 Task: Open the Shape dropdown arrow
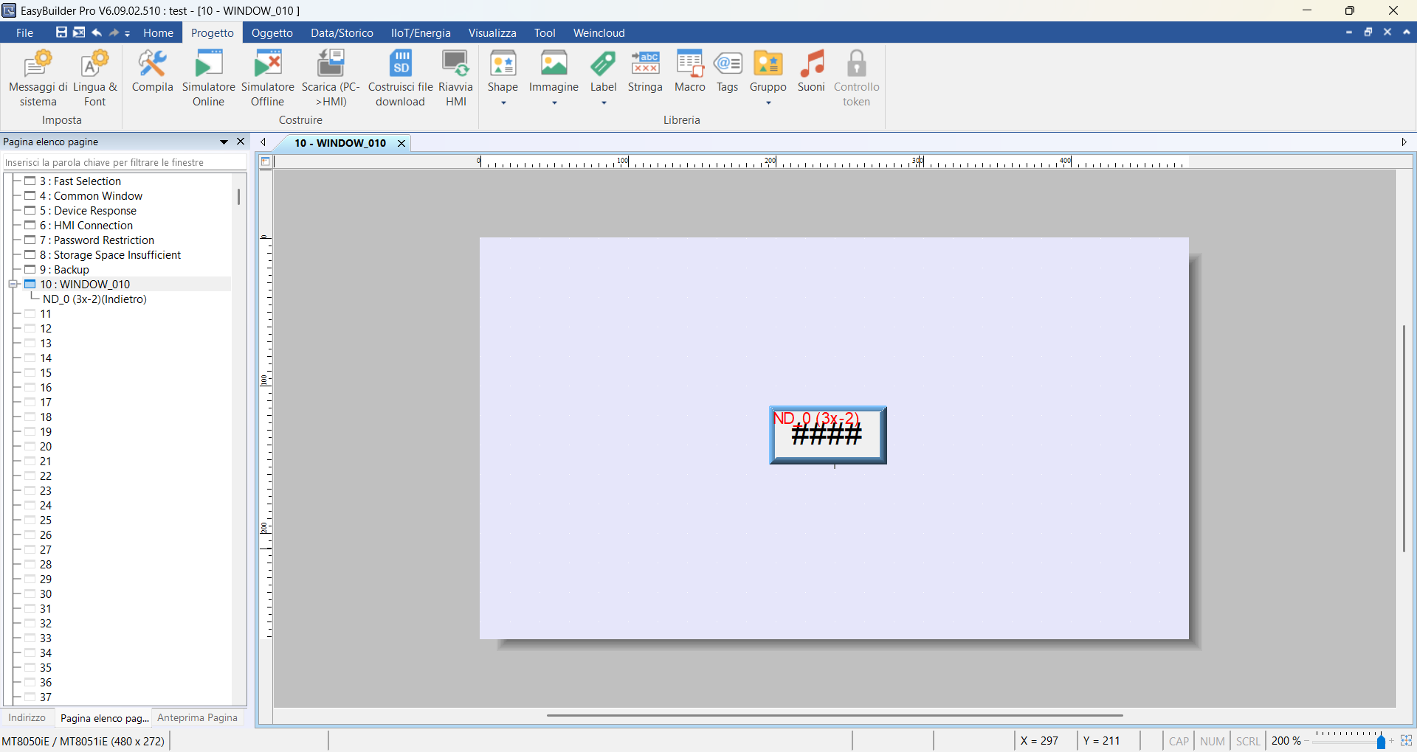pyautogui.click(x=503, y=104)
